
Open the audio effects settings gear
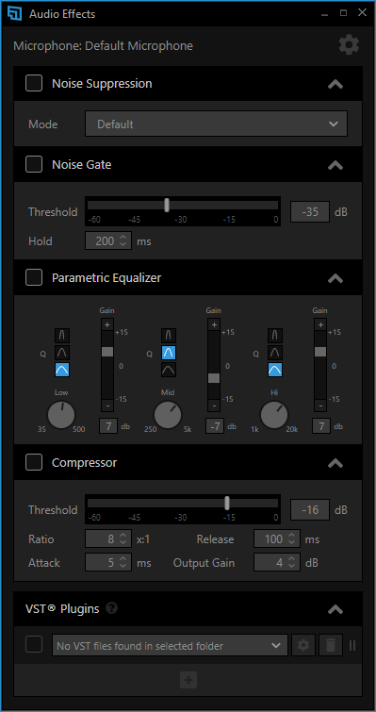pos(349,45)
